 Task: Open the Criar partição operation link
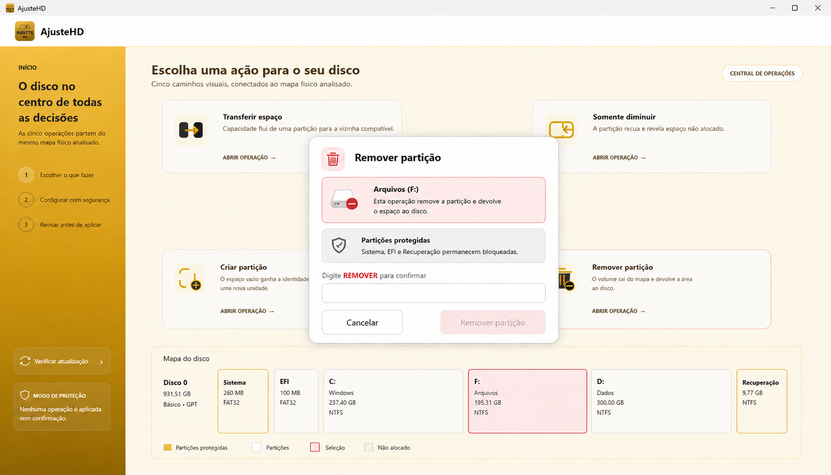247,311
